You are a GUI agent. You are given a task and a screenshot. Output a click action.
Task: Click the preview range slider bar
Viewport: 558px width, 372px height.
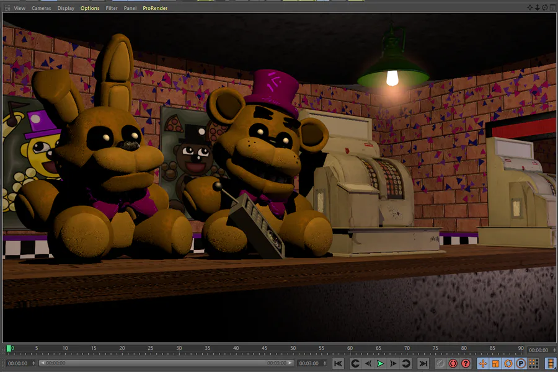point(166,363)
